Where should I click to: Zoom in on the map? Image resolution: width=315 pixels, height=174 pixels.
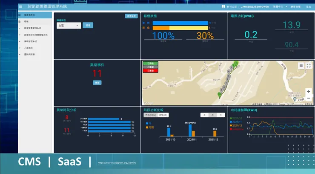click(309, 92)
